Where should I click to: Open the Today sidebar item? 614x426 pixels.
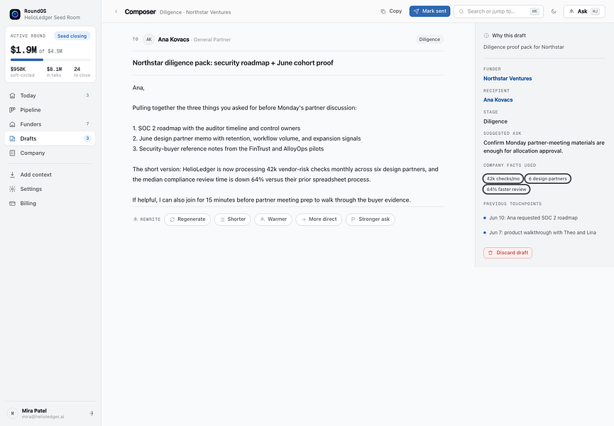click(50, 96)
